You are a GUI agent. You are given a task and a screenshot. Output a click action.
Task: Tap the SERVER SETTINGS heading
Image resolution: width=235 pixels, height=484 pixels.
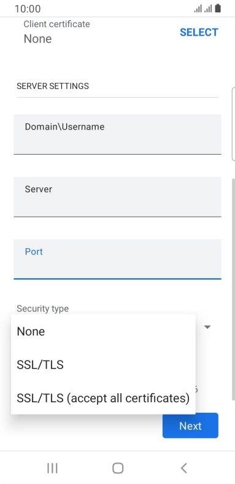(53, 86)
